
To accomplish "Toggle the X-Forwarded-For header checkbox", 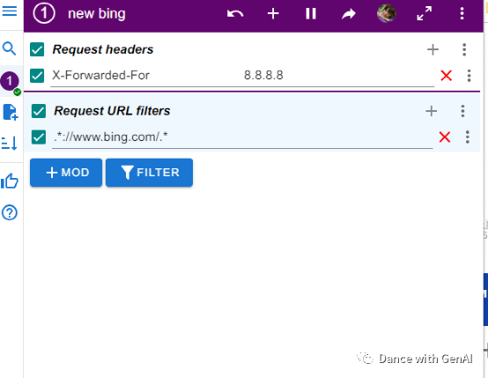I will click(37, 76).
